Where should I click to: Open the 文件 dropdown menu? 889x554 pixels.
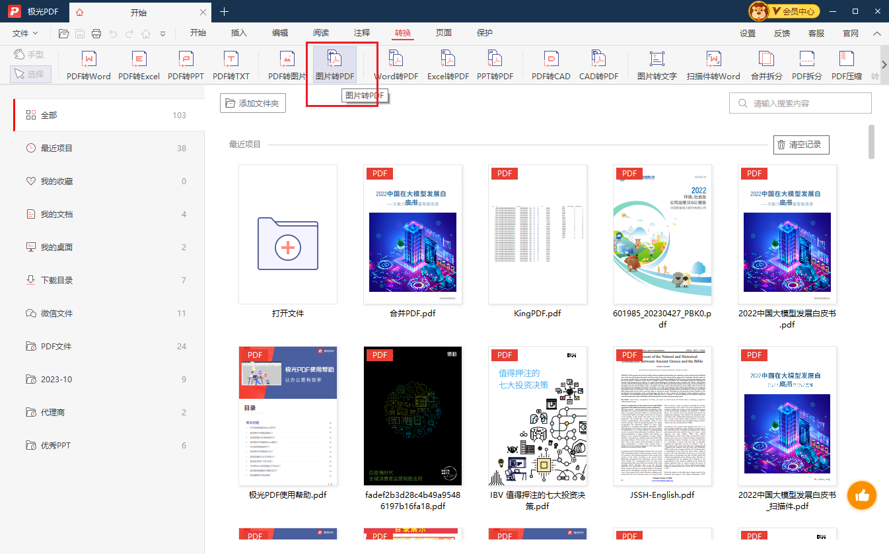click(x=25, y=34)
